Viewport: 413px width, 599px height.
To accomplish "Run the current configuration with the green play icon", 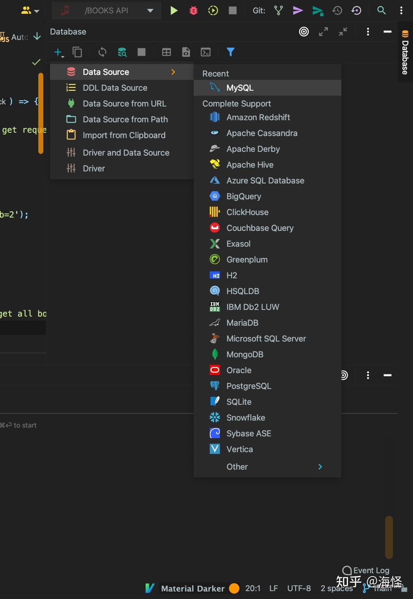I will (x=174, y=10).
